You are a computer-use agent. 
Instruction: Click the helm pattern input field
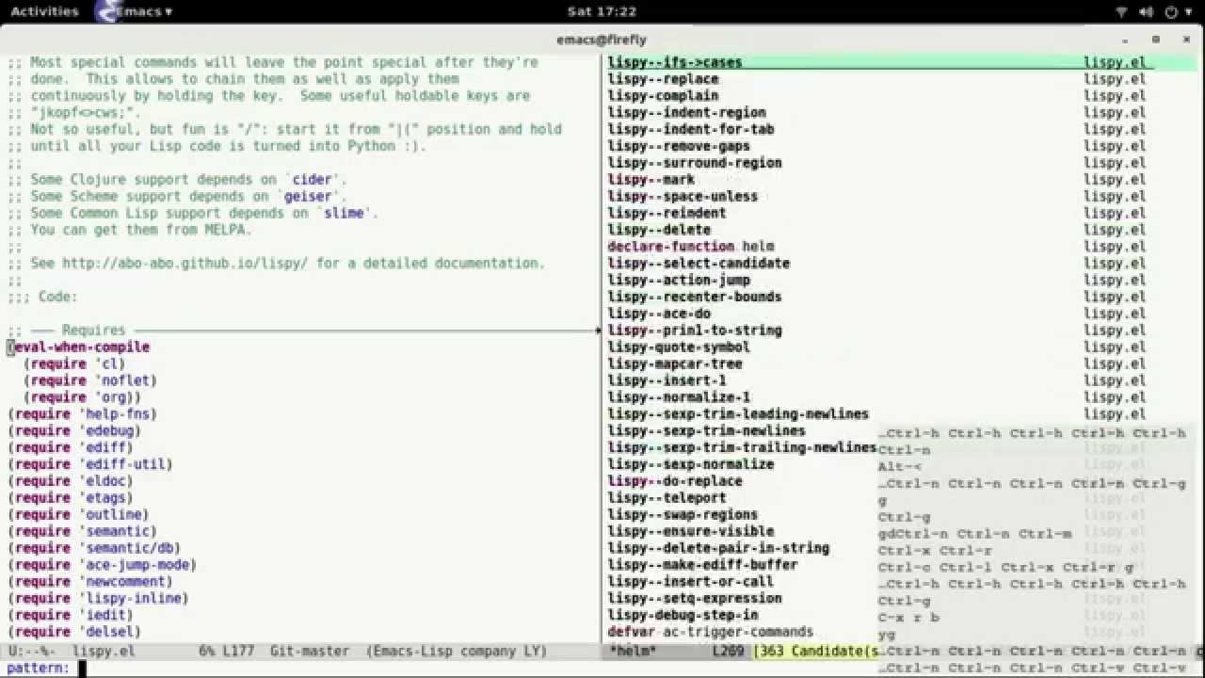(640, 669)
